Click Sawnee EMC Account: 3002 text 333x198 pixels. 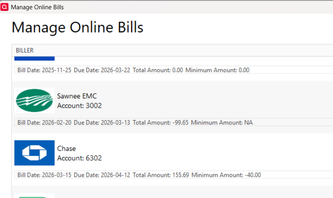(x=79, y=106)
